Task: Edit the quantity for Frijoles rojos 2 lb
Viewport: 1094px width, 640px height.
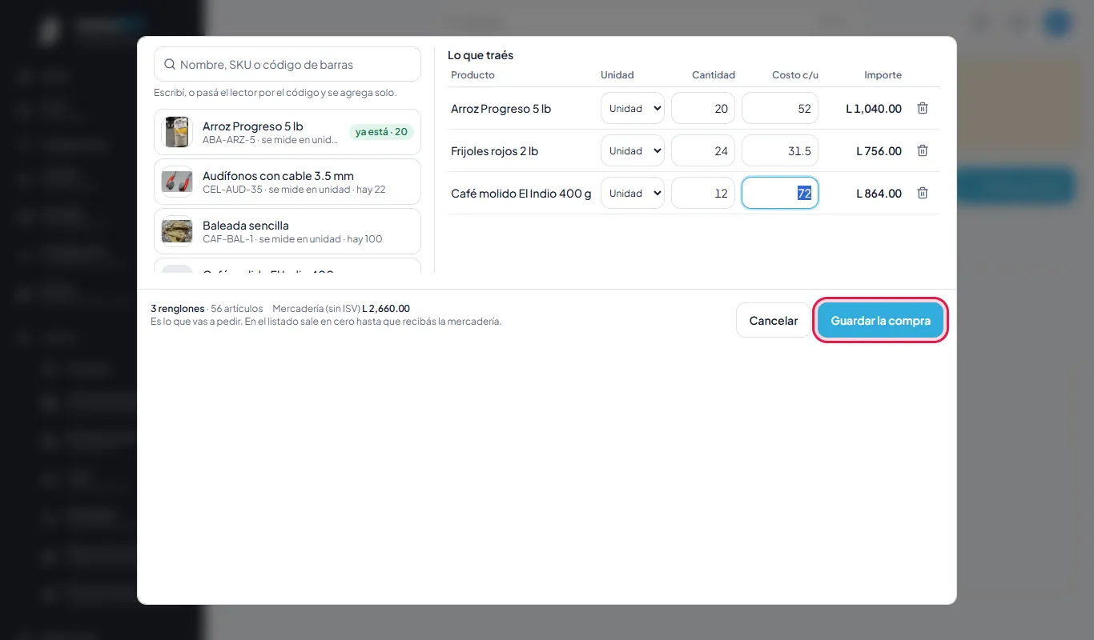Action: click(703, 150)
